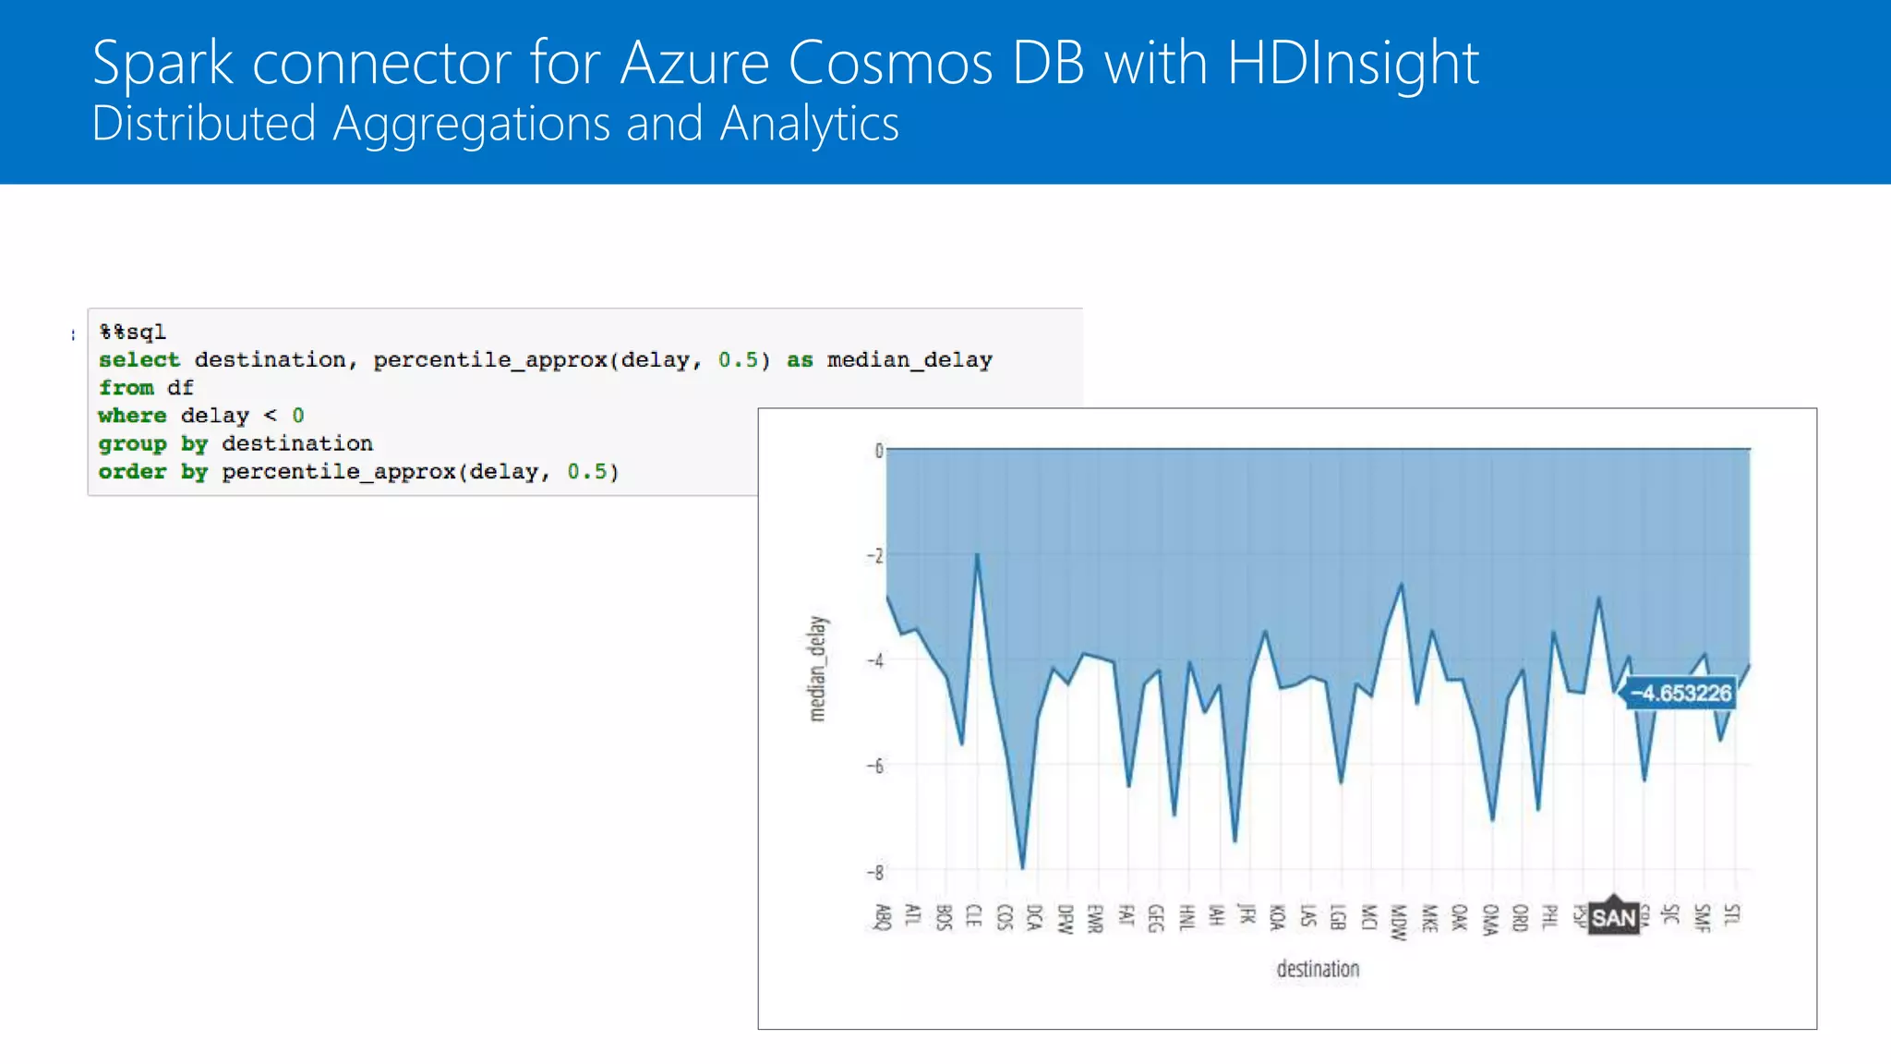Click the SJC axis label
The width and height of the screenshot is (1891, 1064).
pyautogui.click(x=1671, y=914)
